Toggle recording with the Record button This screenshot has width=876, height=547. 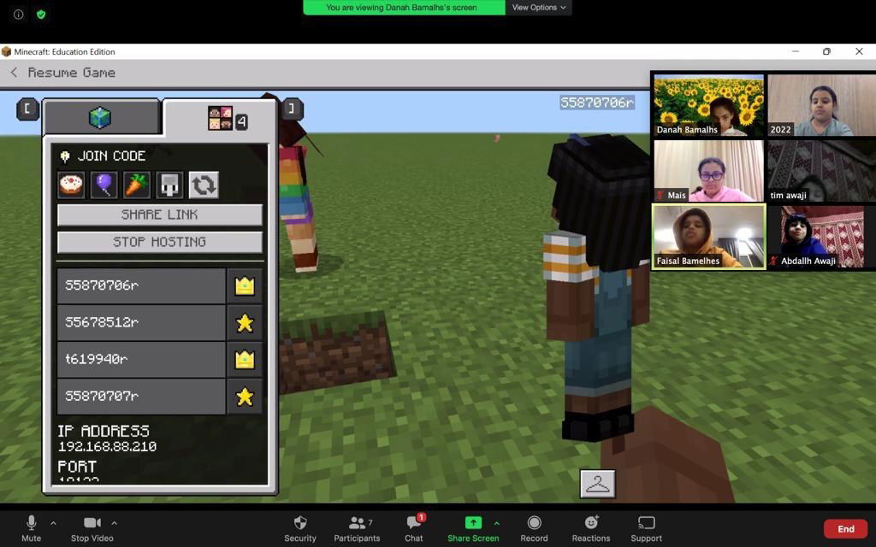tap(534, 528)
